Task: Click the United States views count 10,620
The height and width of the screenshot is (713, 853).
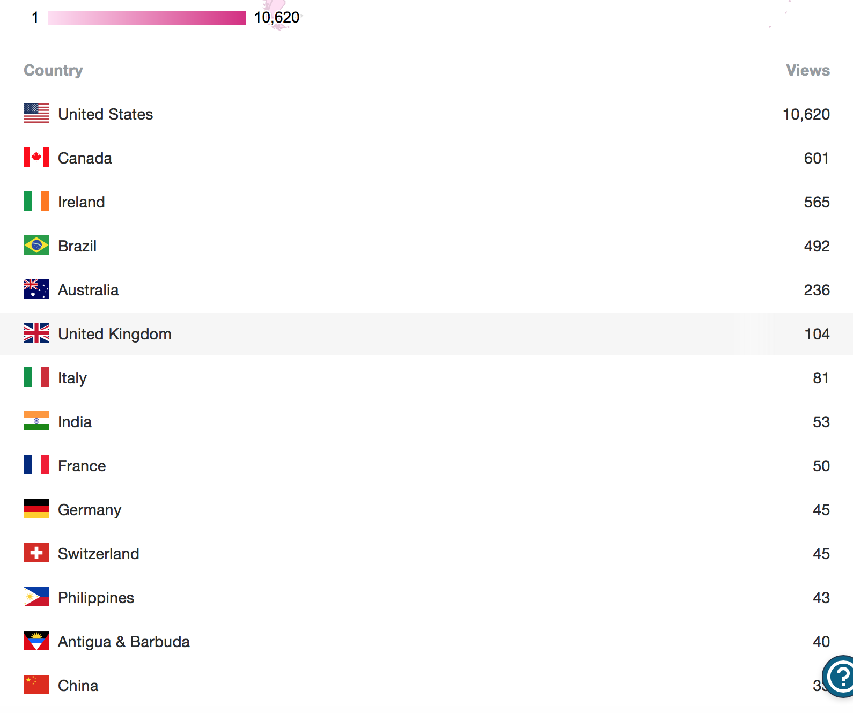Action: (806, 114)
